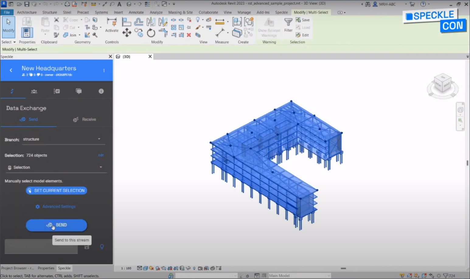Open the File menu
This screenshot has height=279, width=470.
coord(7,12)
